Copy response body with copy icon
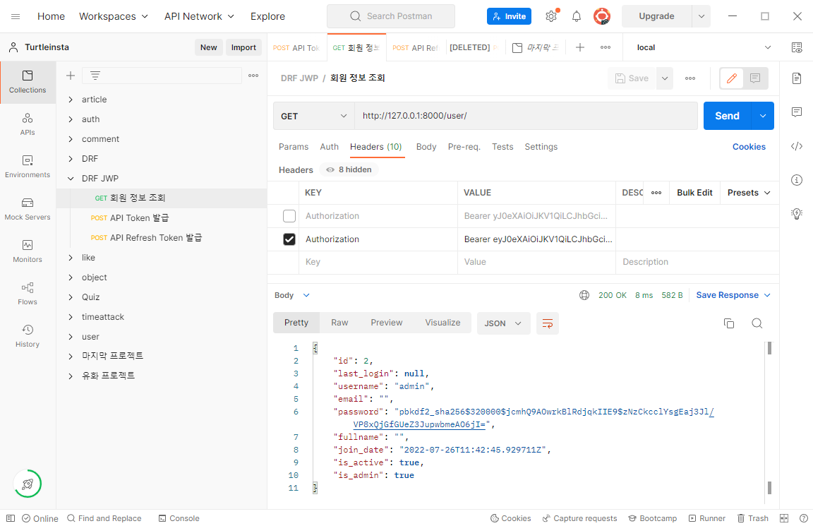Viewport: 813px width, 526px height. pos(728,323)
